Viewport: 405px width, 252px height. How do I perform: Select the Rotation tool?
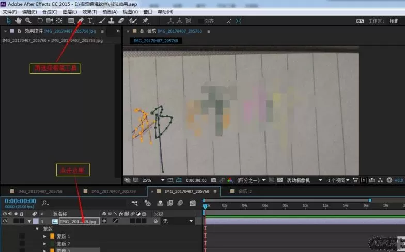[x=39, y=21]
